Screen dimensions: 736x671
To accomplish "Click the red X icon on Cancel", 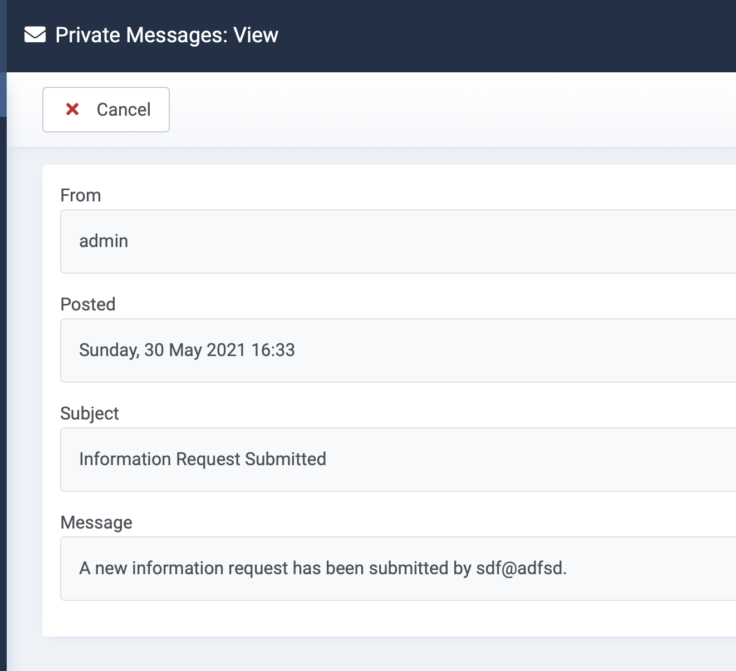I will pyautogui.click(x=72, y=109).
